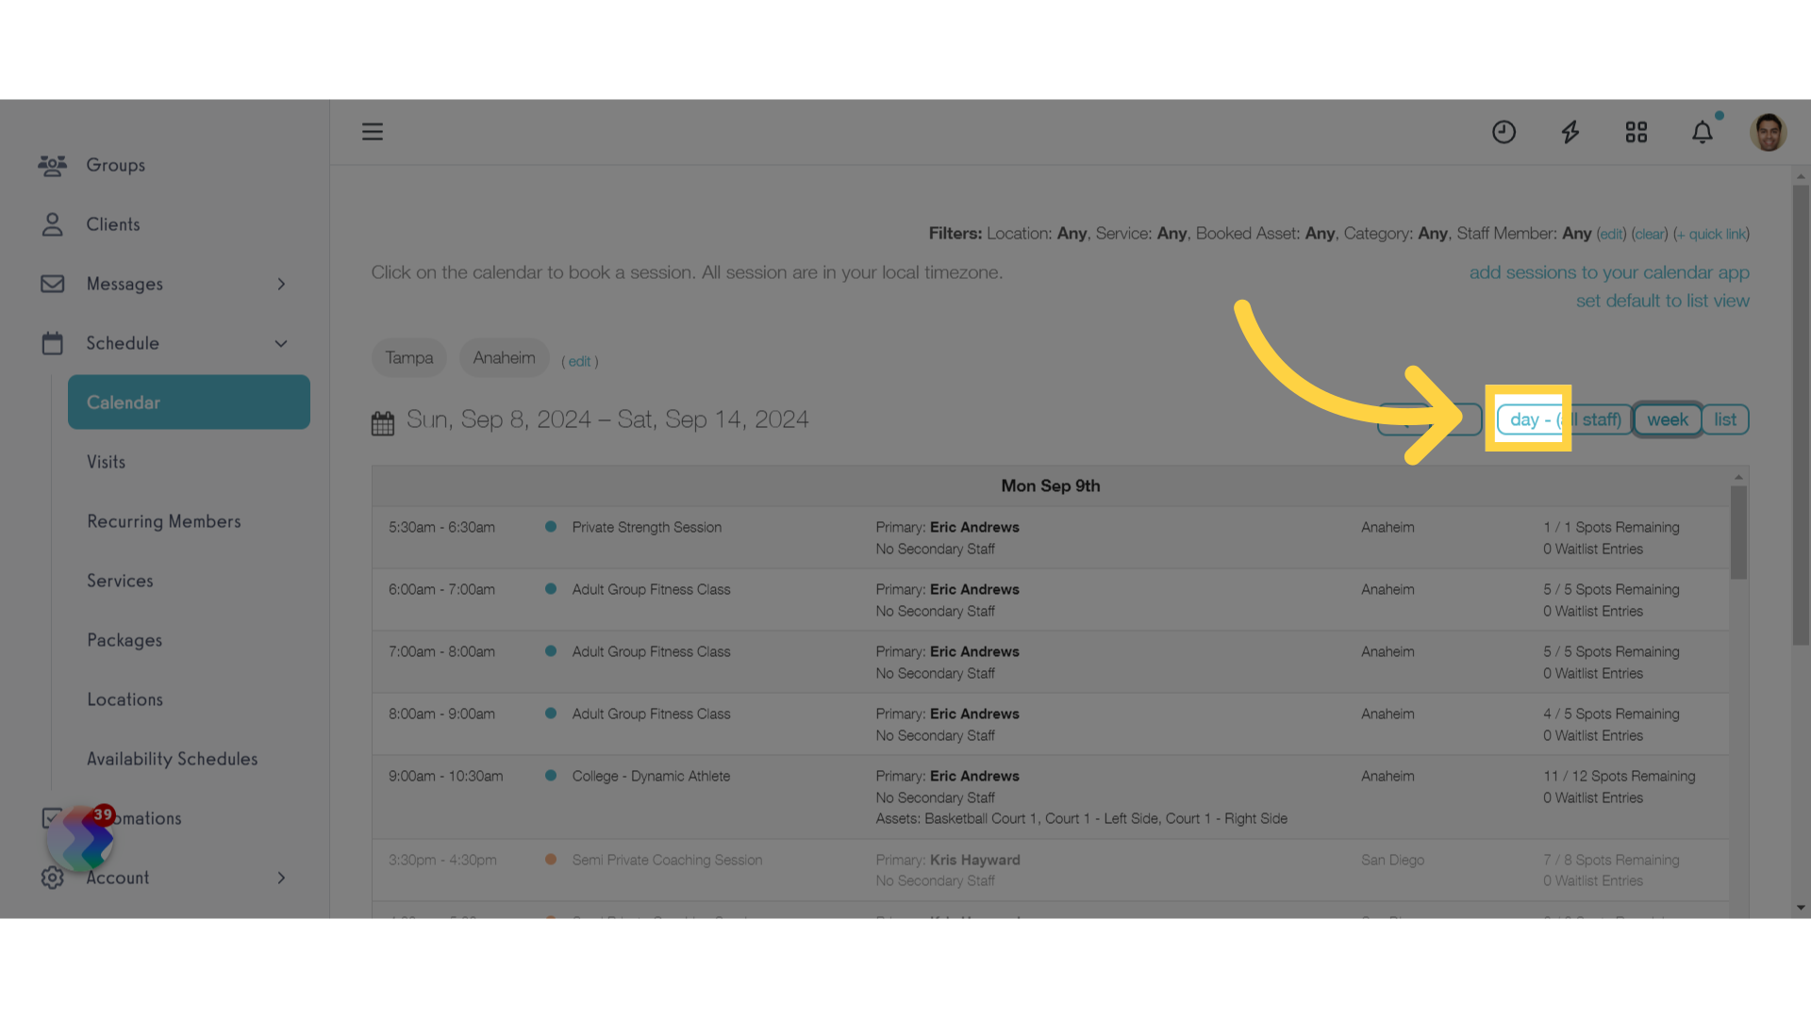Click the filters clear link
Viewport: 1811px width, 1018px height.
pos(1650,234)
